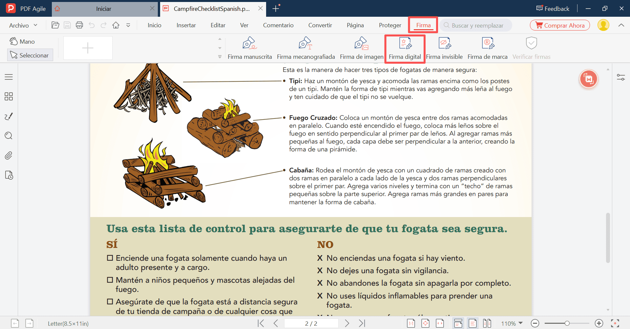Open the page thumbnails panel

[9, 96]
